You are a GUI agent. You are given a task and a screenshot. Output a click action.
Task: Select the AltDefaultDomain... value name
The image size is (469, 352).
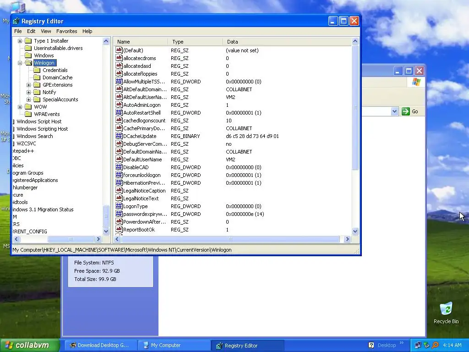[145, 89]
